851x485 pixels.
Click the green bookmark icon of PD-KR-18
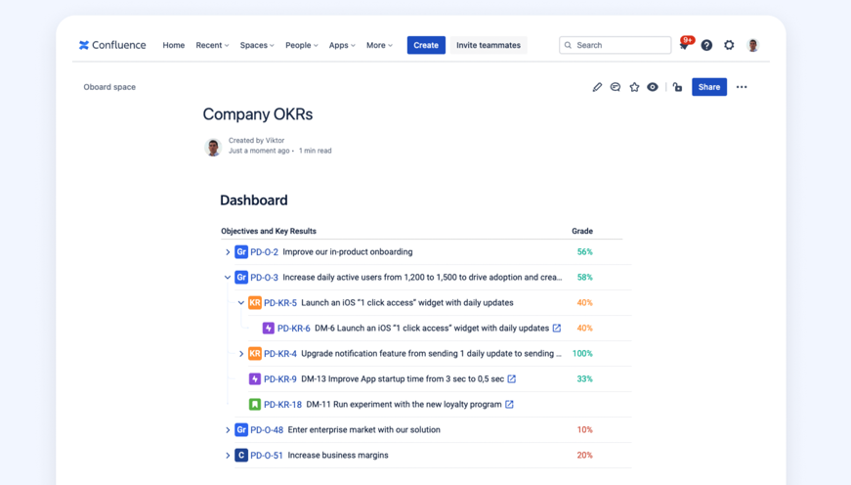(x=255, y=404)
